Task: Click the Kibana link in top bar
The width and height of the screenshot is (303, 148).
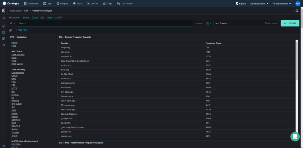Action: point(241,4)
